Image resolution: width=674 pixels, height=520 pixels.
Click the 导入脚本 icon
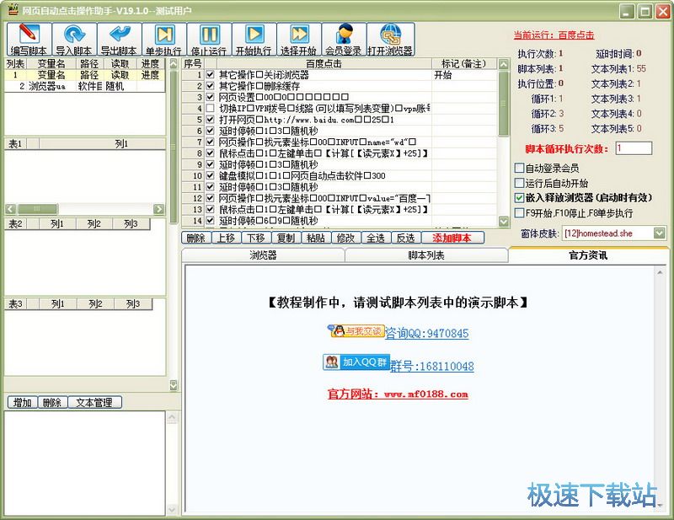(73, 40)
